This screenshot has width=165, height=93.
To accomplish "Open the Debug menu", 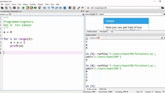I will point(25,4).
